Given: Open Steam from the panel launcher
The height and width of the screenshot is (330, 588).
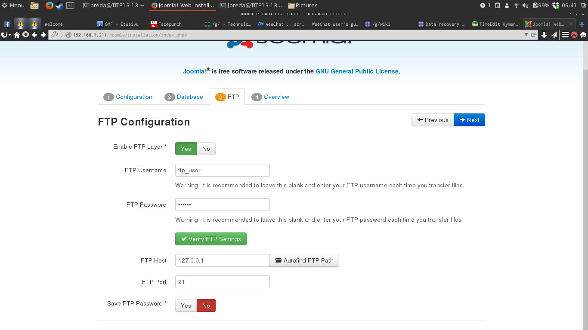Looking at the screenshot, I should coord(59,6).
